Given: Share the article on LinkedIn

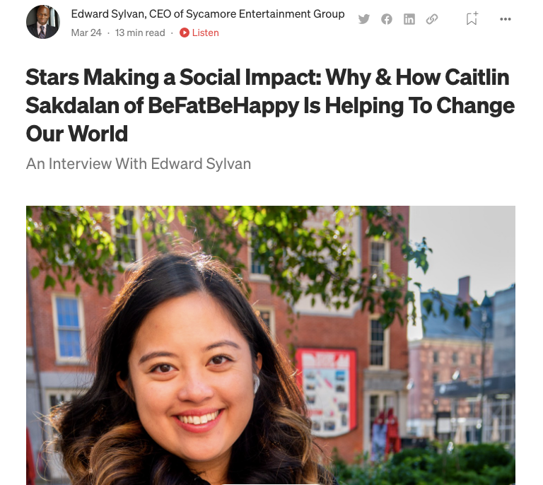Looking at the screenshot, I should [409, 19].
